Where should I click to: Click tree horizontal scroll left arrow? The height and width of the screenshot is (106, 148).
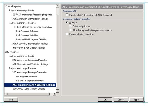6,94
